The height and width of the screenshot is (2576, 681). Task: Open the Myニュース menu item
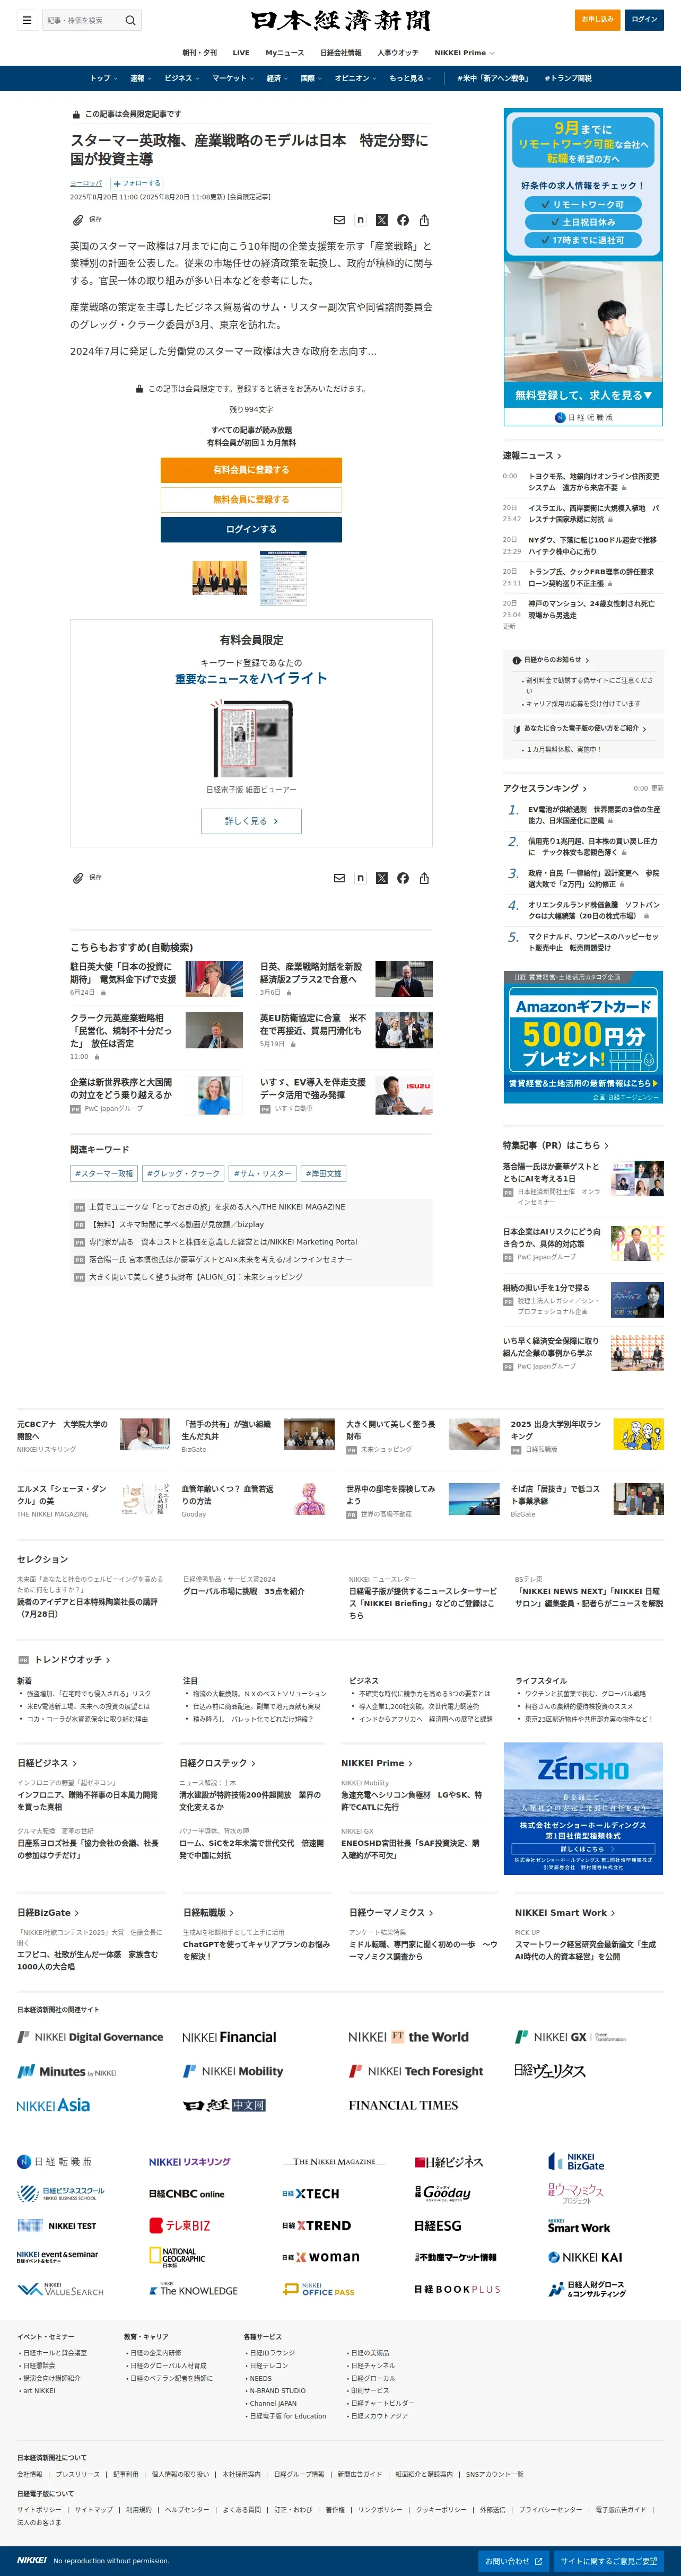coord(285,53)
